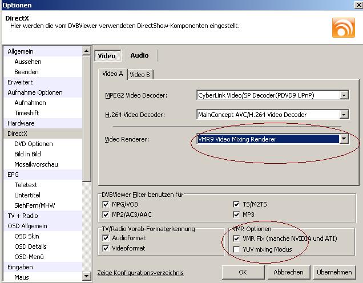The width and height of the screenshot is (363, 283).
Task: Select Hardware in the options tree
Action: click(21, 123)
